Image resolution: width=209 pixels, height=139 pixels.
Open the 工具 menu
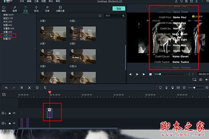pyautogui.click(x=36, y=1)
